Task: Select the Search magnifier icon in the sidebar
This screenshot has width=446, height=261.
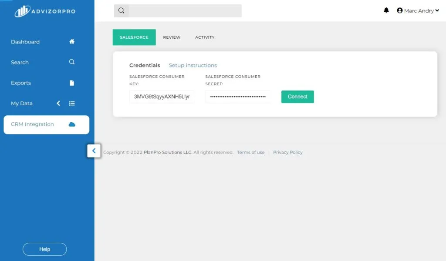Action: tap(72, 62)
